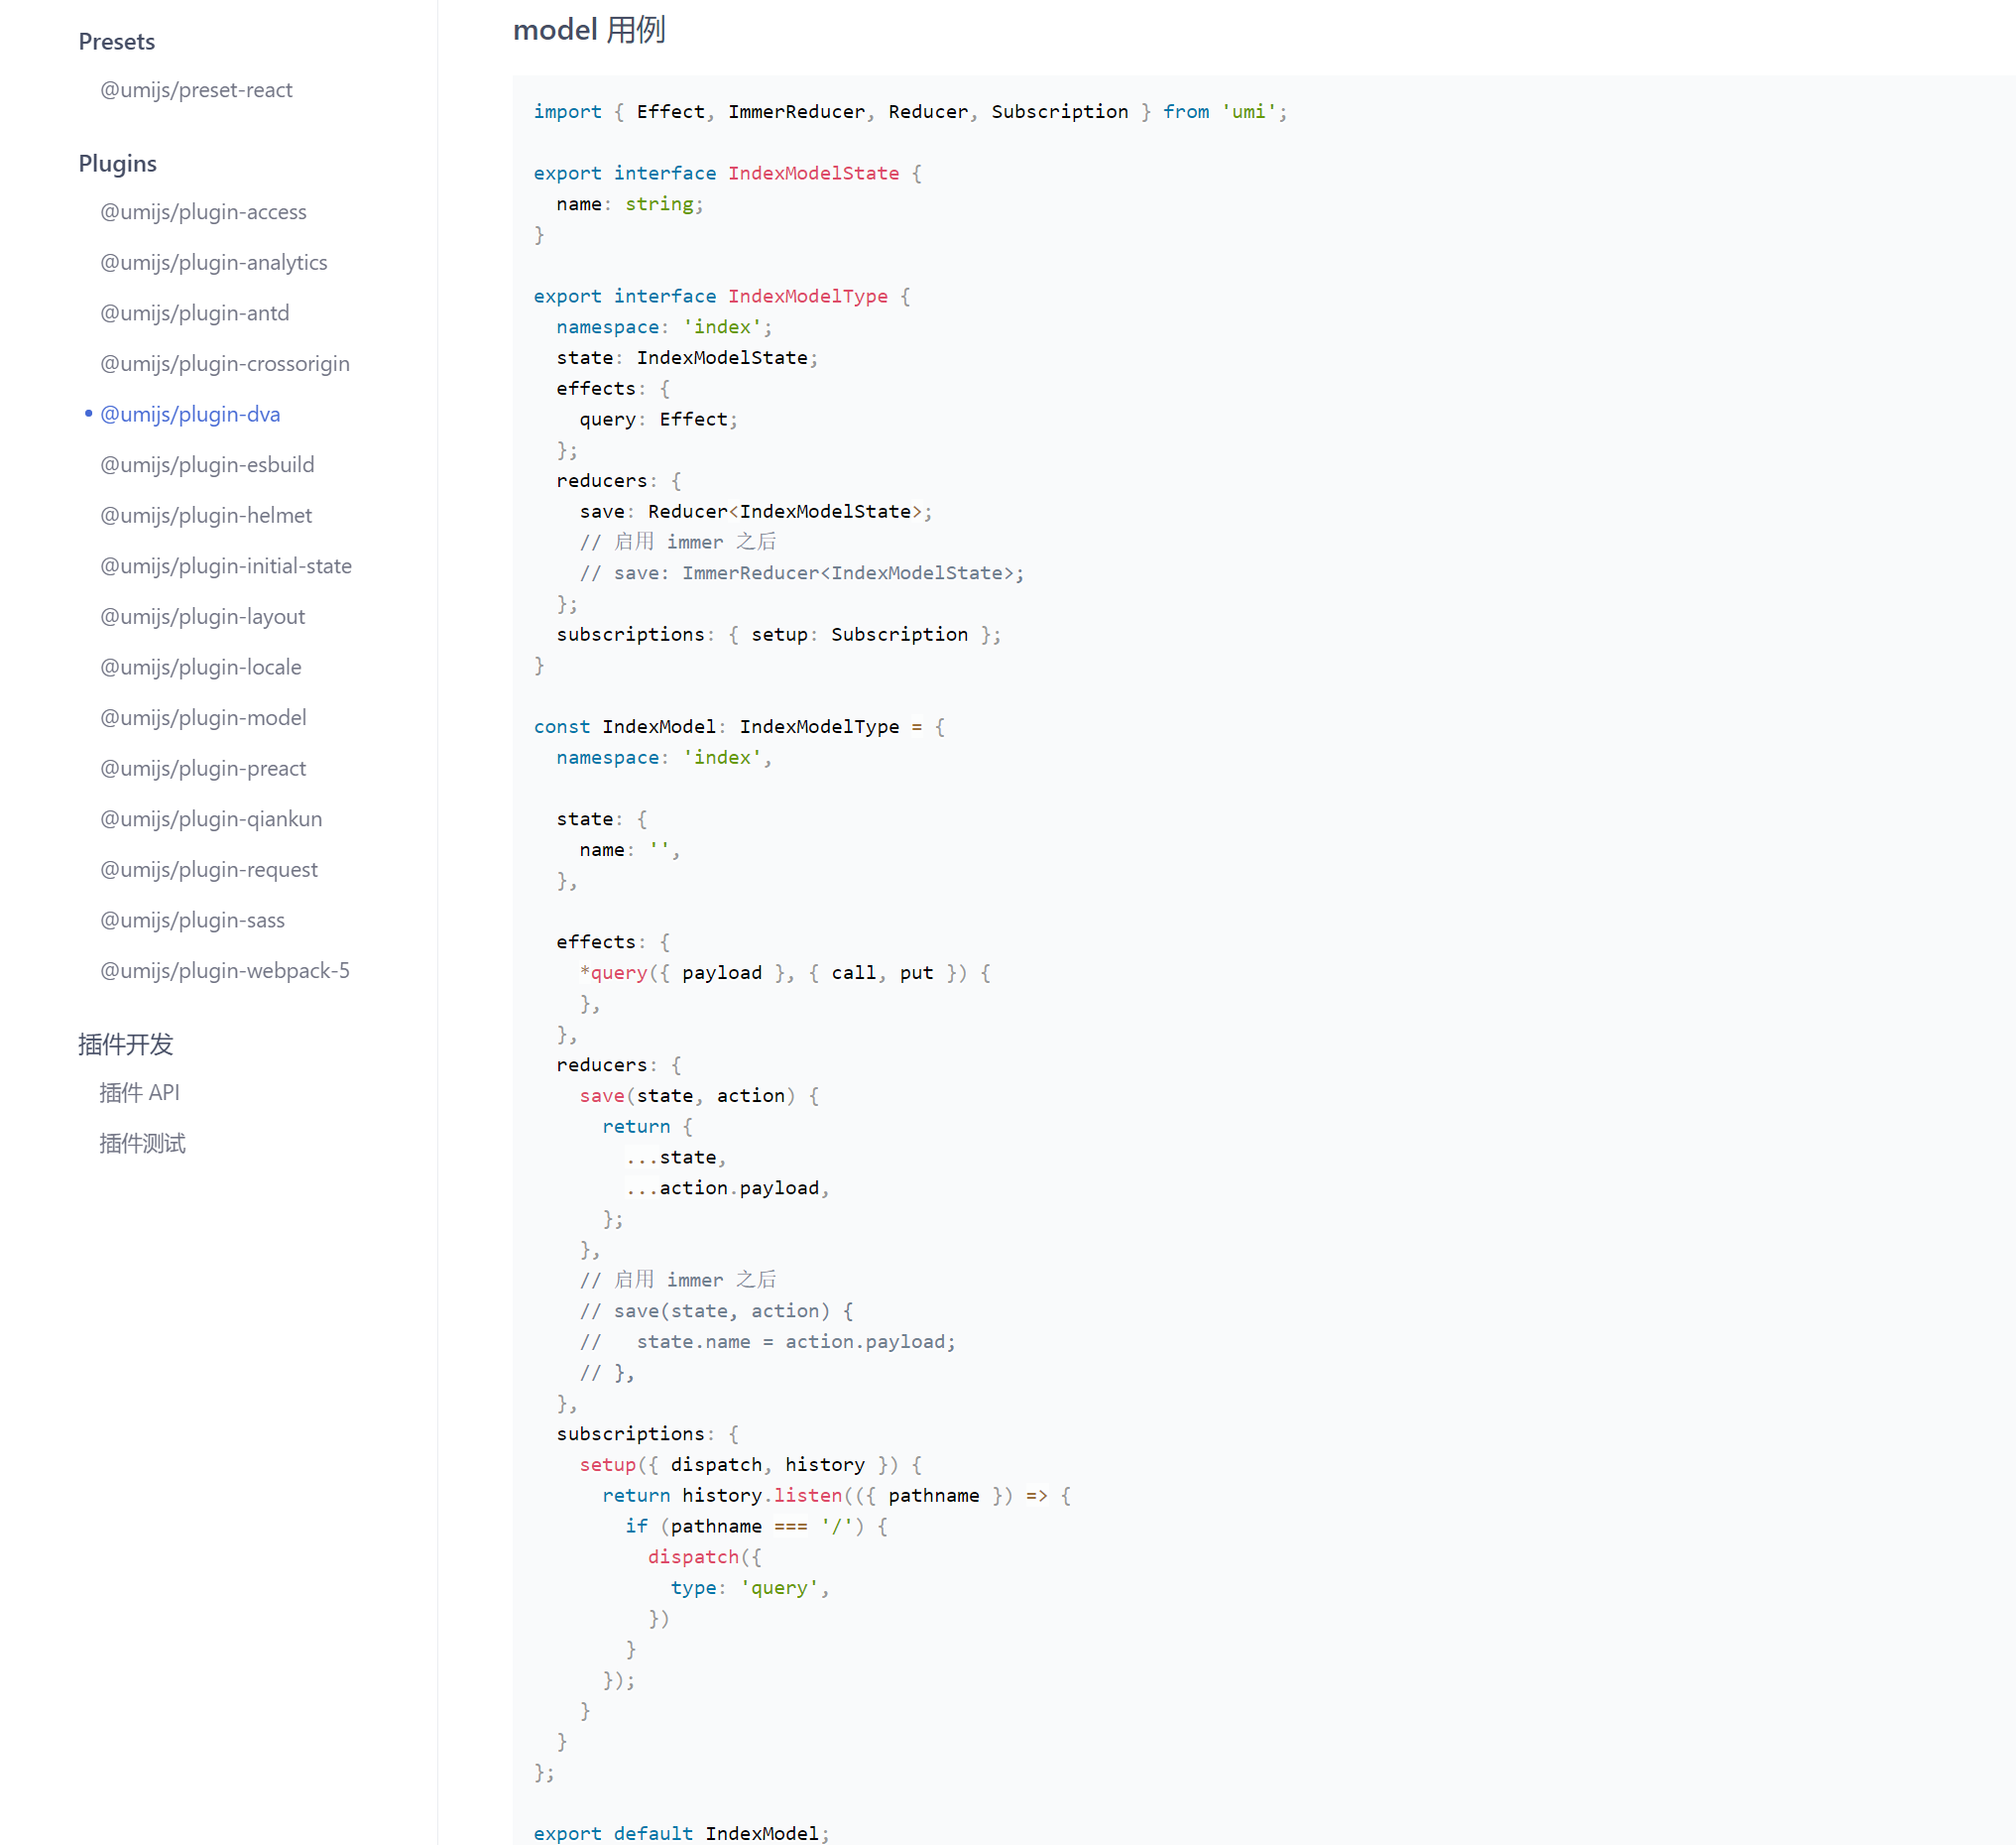Click the 'const IndexModel: IndexModelType' line
This screenshot has height=1845, width=2016.
click(x=739, y=726)
